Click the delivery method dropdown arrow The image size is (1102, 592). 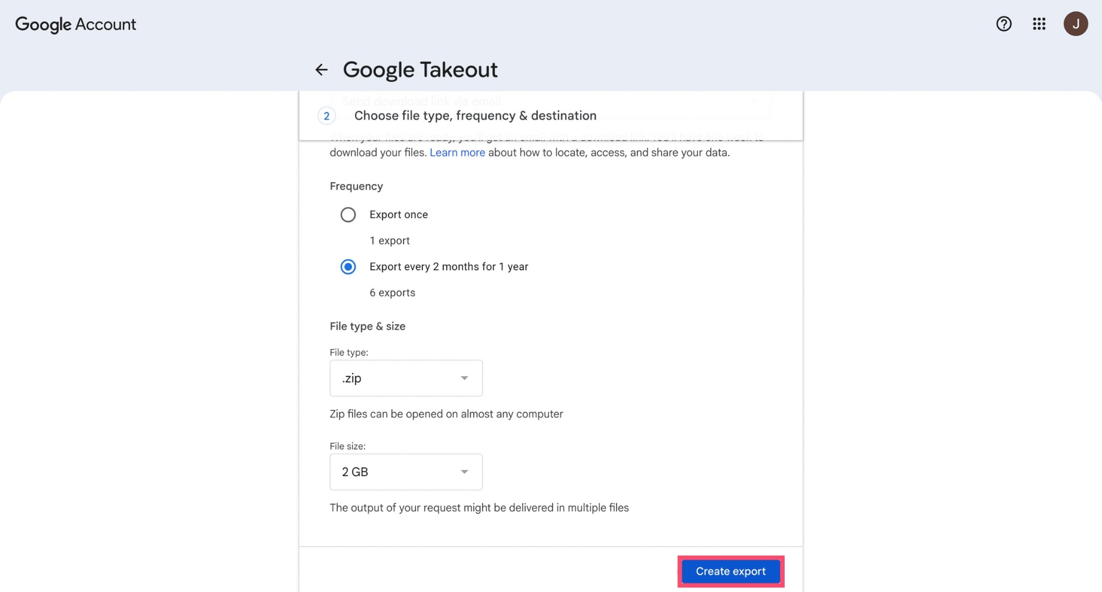[x=755, y=101]
